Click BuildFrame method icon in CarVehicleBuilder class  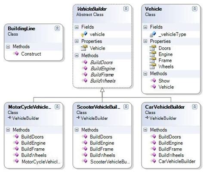(x=153, y=149)
